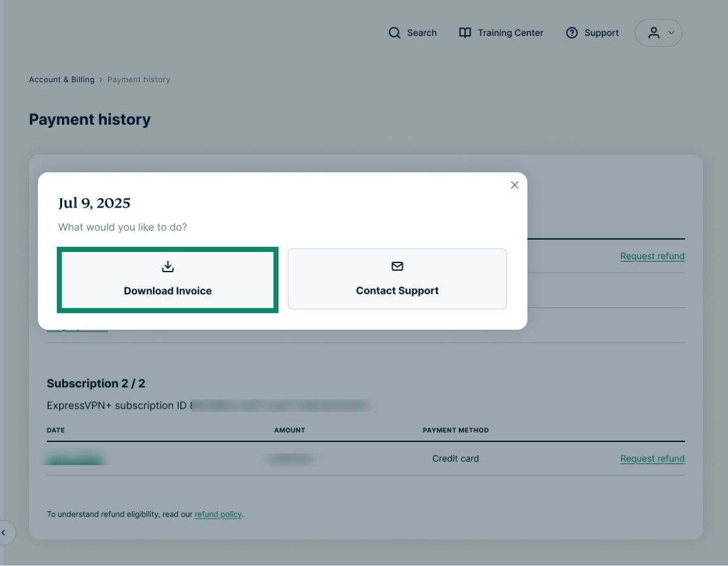Close the Jul 9, 2025 dialog
This screenshot has width=728, height=566.
pyautogui.click(x=514, y=185)
